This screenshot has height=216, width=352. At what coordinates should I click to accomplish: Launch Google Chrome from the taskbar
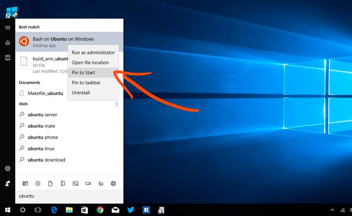pyautogui.click(x=100, y=210)
